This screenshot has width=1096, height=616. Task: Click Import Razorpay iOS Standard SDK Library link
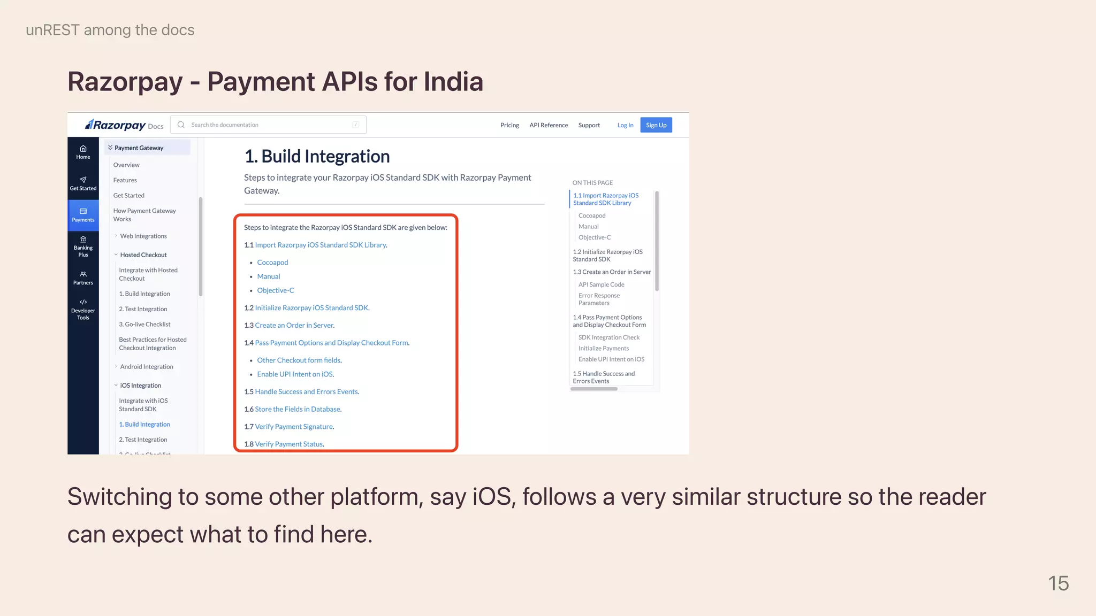320,245
